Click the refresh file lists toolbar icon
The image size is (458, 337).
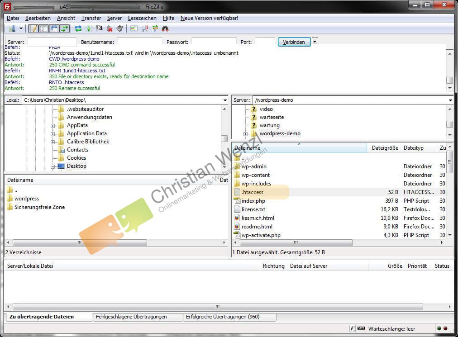click(x=78, y=28)
